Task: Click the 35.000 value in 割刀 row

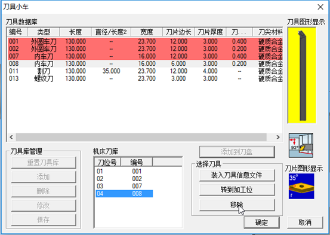Action: [x=111, y=71]
